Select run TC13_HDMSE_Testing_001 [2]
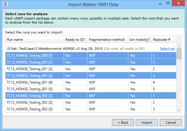This screenshot has width=187, height=131. click(91, 69)
